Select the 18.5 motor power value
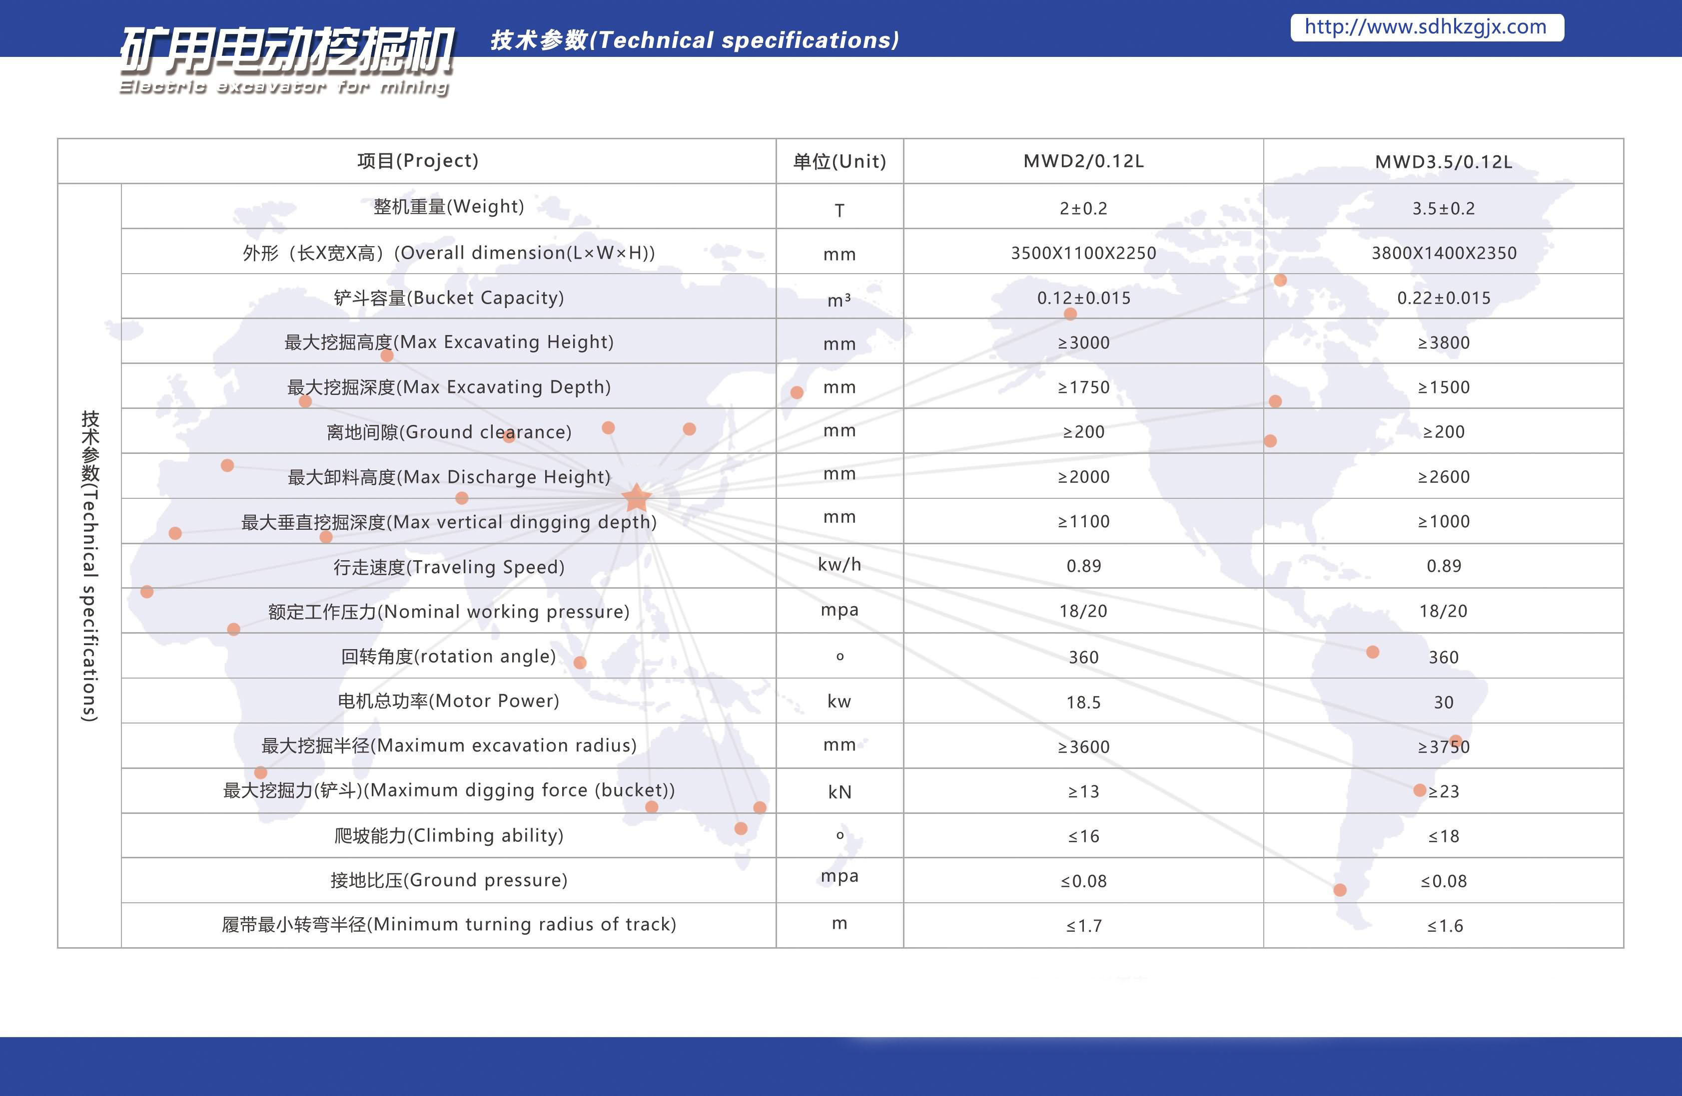The width and height of the screenshot is (1682, 1096). click(1083, 702)
